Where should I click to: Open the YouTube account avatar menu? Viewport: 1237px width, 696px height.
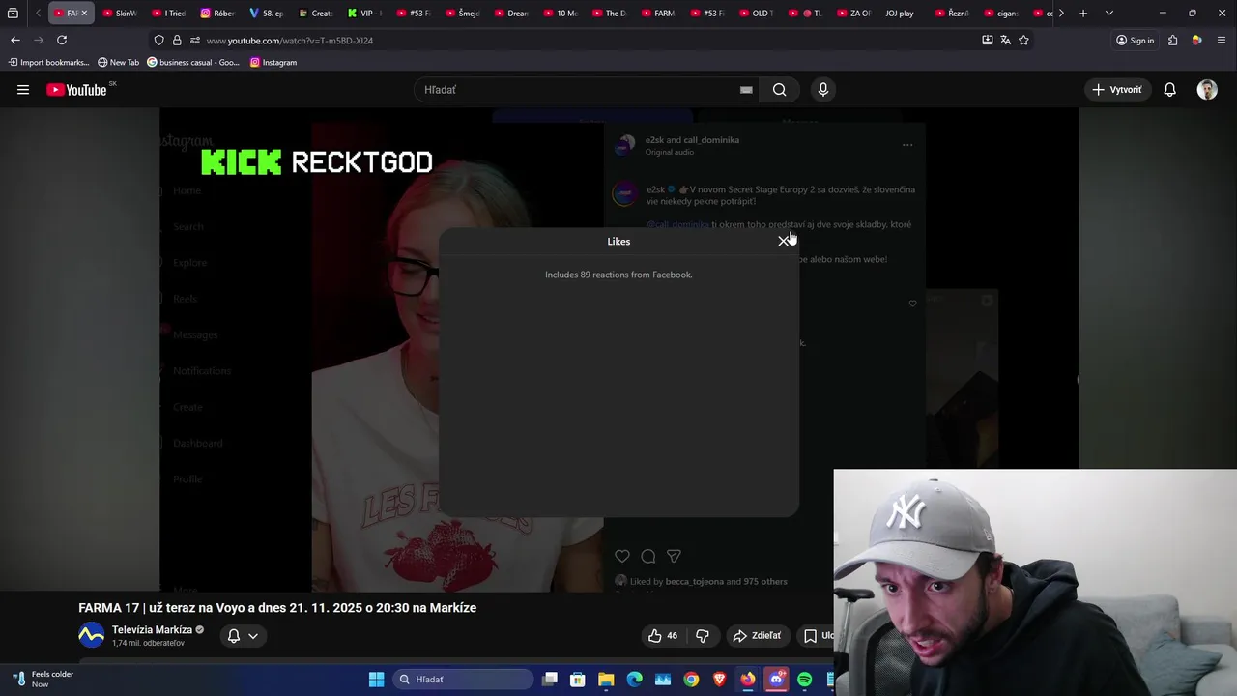1207,90
